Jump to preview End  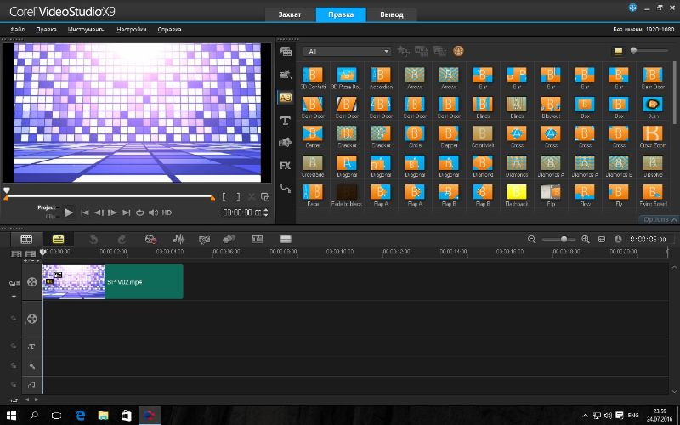pyautogui.click(x=126, y=212)
